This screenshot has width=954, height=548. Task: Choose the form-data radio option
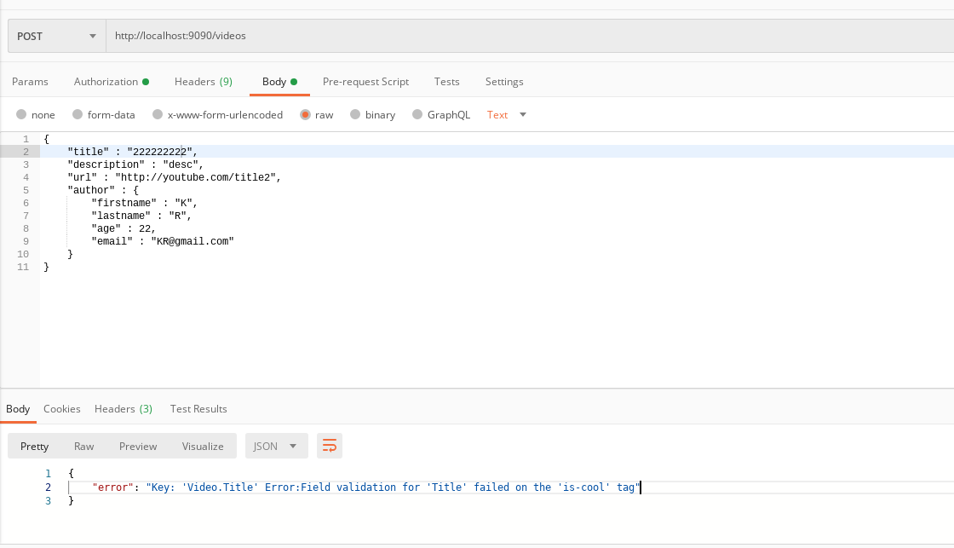click(x=78, y=115)
